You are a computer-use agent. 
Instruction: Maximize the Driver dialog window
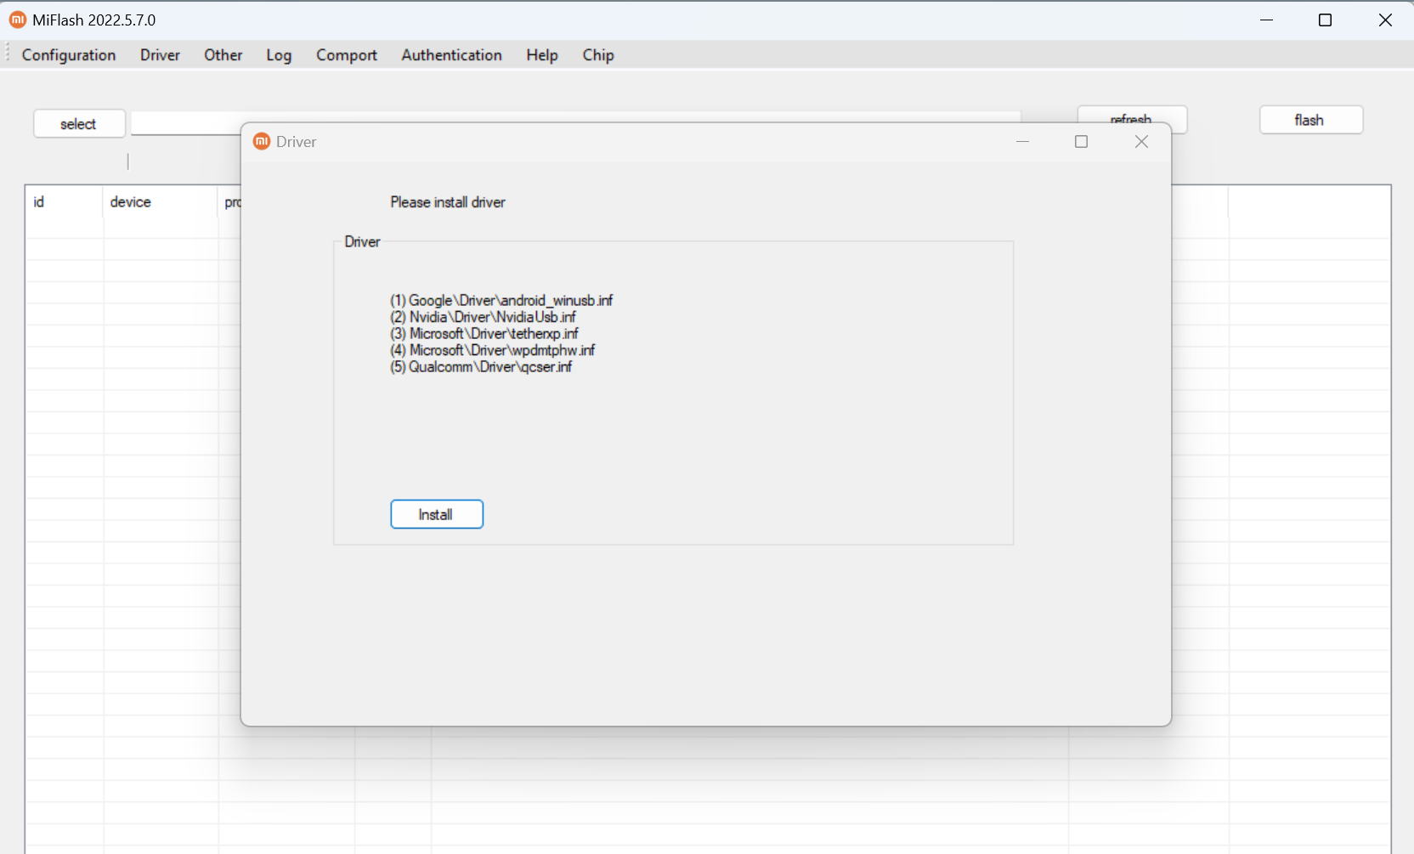pos(1081,142)
